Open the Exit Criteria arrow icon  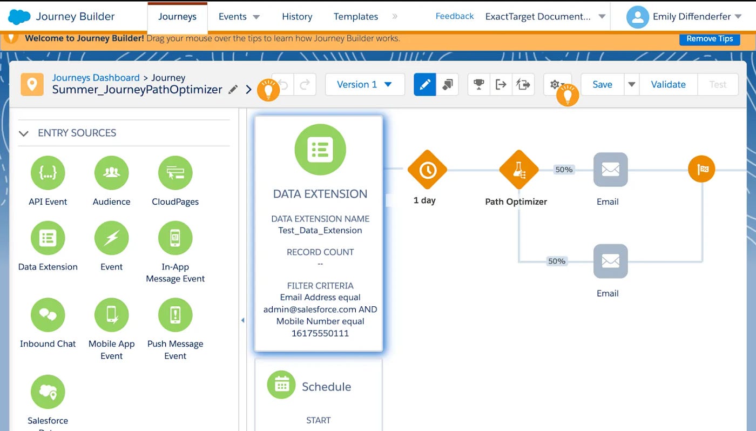point(501,84)
